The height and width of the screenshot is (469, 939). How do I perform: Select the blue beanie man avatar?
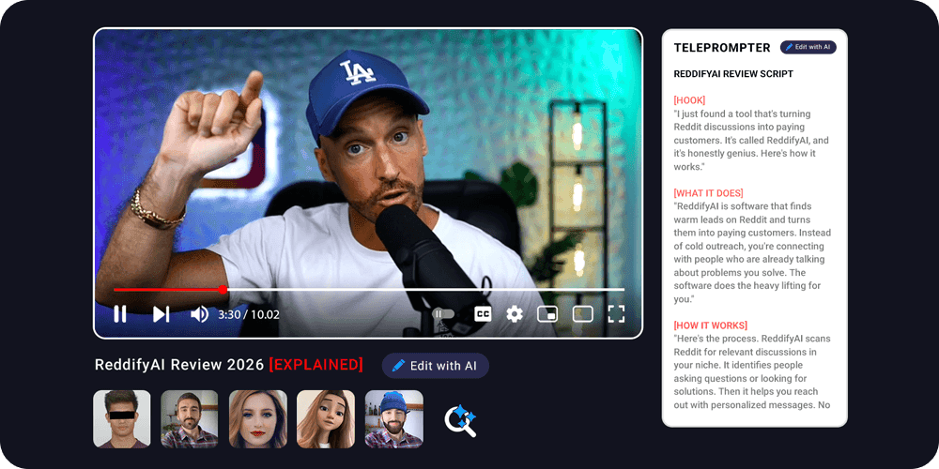click(x=393, y=418)
